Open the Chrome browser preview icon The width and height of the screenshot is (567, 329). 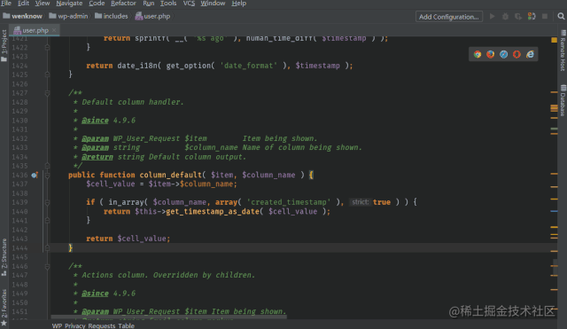pos(478,54)
